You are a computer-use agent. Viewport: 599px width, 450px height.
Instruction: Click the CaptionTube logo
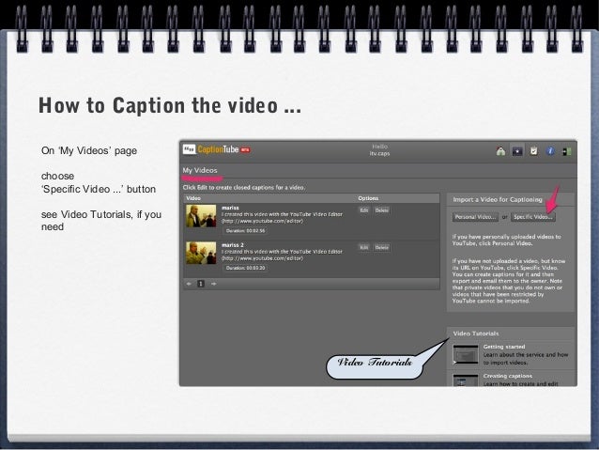coord(216,149)
